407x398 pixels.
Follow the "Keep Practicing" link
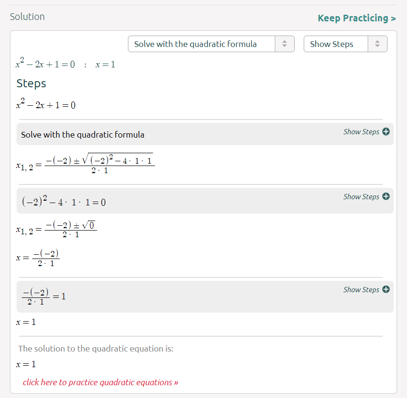coord(356,19)
